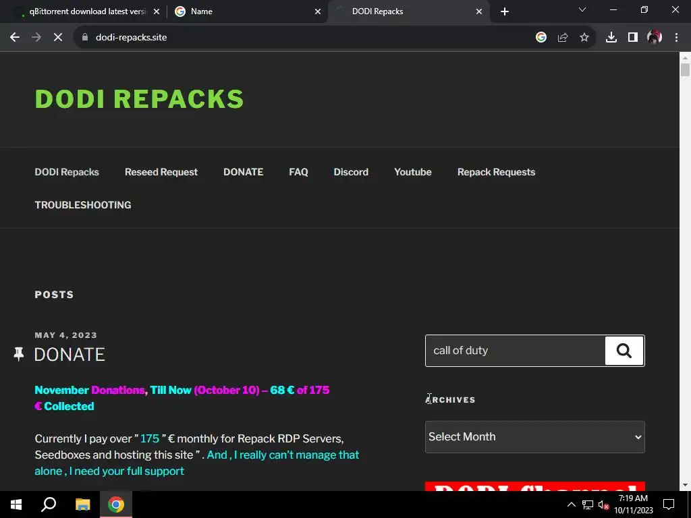The width and height of the screenshot is (691, 518).
Task: Click the pinned post pushpin icon
Action: [18, 354]
